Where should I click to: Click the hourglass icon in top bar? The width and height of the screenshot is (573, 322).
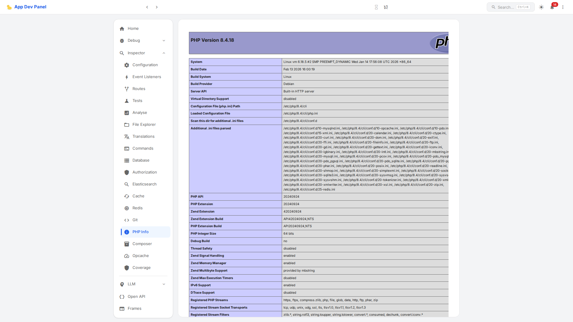(x=376, y=7)
